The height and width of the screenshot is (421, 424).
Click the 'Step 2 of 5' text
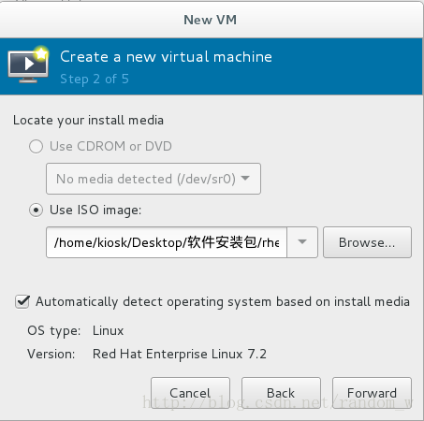pos(95,80)
